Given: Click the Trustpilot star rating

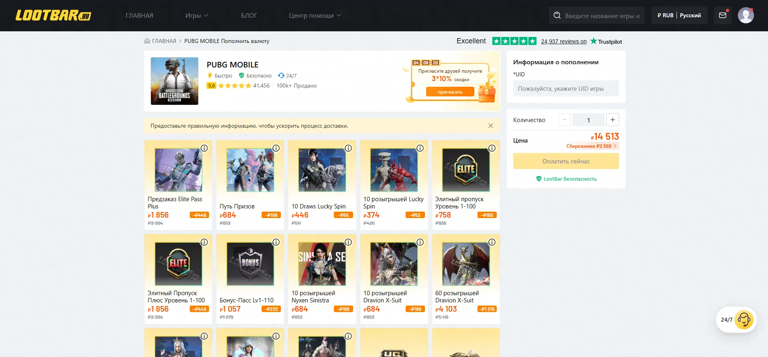Looking at the screenshot, I should click(x=514, y=41).
